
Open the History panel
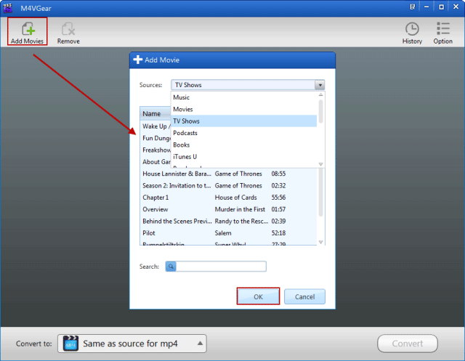pyautogui.click(x=412, y=33)
